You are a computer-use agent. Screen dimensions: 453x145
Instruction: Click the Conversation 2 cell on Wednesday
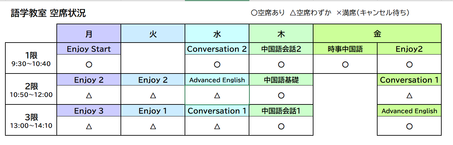[217, 49]
